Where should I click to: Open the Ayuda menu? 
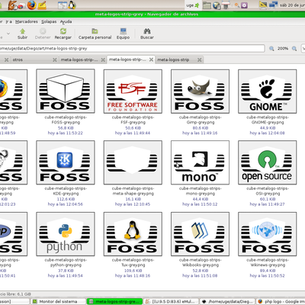tap(66, 21)
